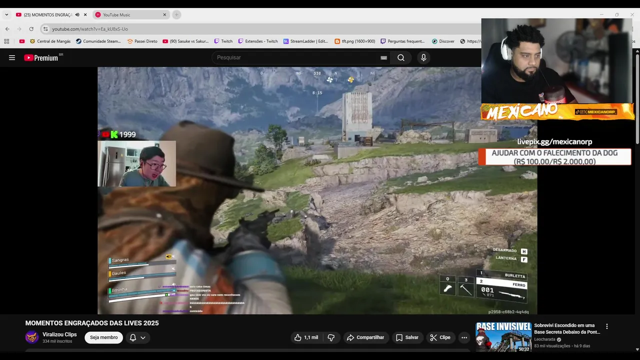Open the Viralizou Clips channel name

tap(59, 334)
